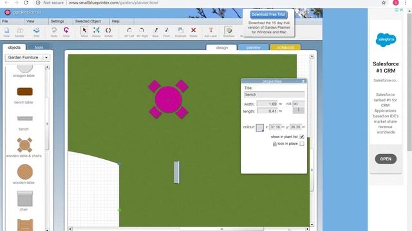412x231 pixels.
Task: Click the Redo arrow icon
Action: pyautogui.click(x=54, y=32)
